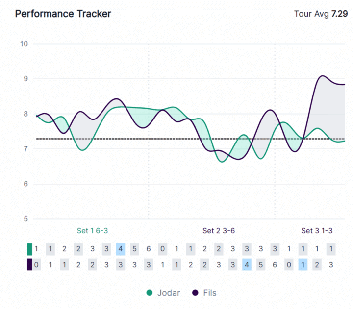The image size is (353, 309).
Task: Click the 10 label on the y-axis
Action: pyautogui.click(x=24, y=44)
